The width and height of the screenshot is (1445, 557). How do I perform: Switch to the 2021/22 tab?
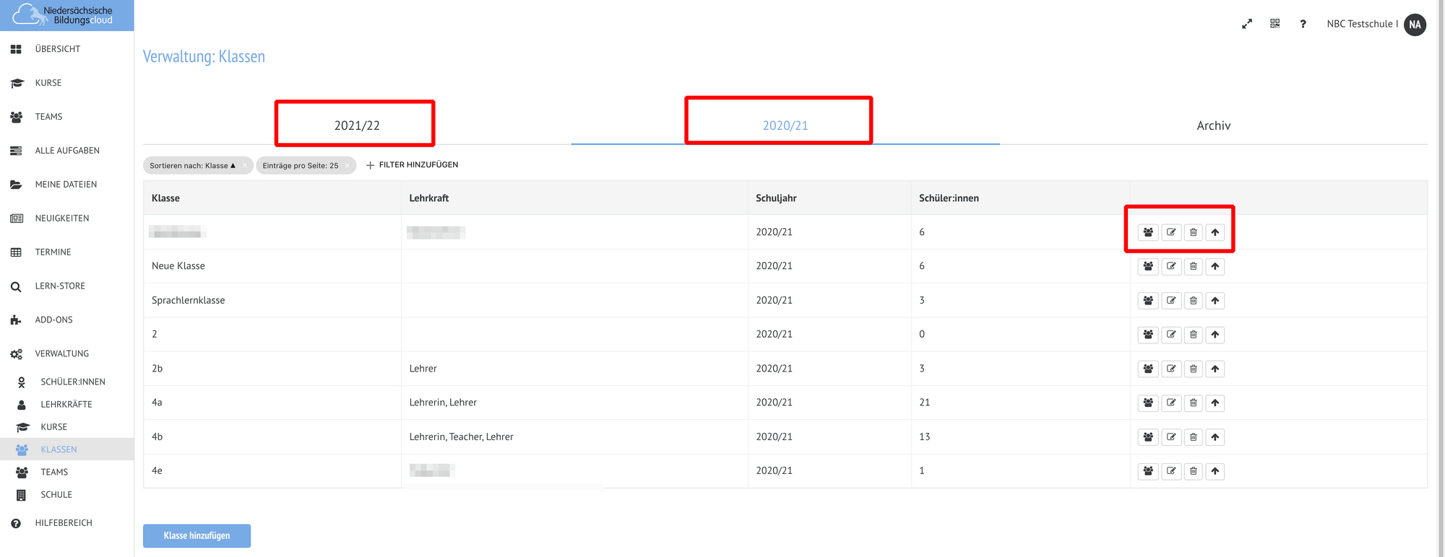(357, 126)
